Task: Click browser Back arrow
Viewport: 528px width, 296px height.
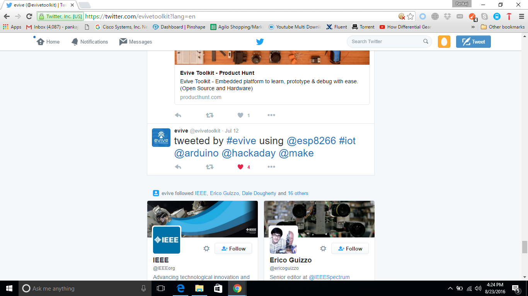Action: click(7, 16)
